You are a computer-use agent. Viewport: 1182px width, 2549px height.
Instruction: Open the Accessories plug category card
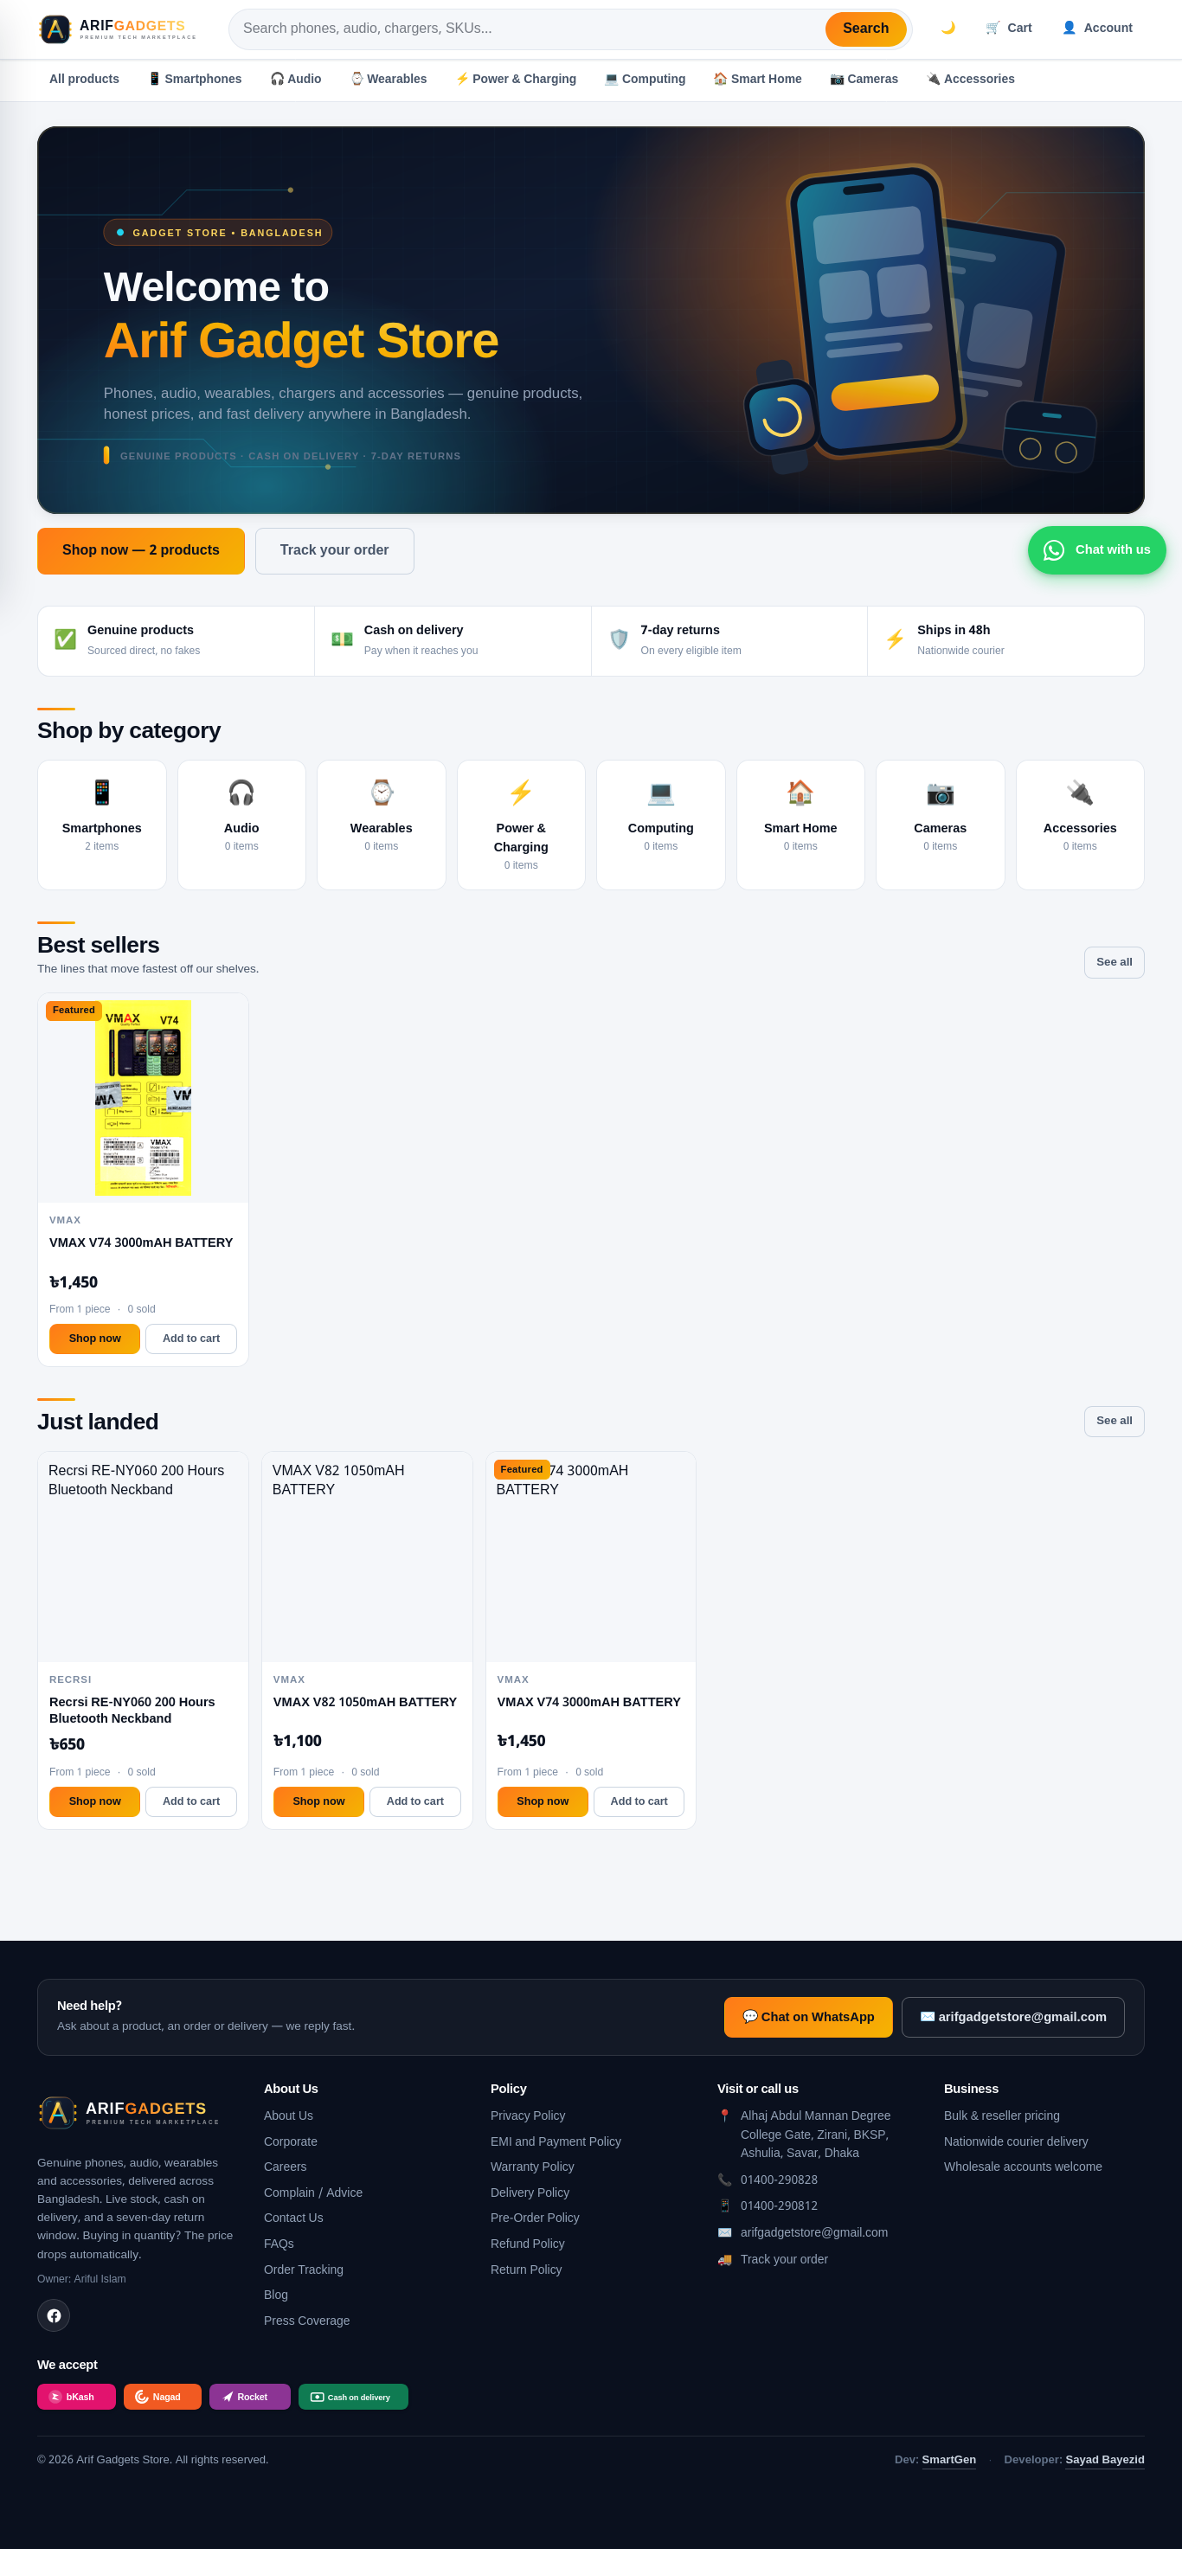1080,825
